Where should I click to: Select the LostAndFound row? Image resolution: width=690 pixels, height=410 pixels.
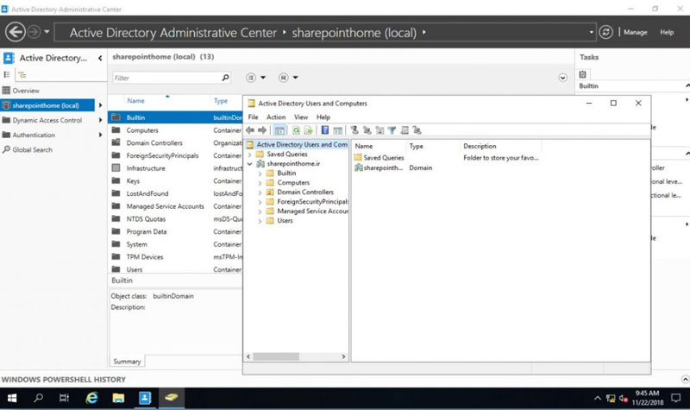pyautogui.click(x=176, y=193)
